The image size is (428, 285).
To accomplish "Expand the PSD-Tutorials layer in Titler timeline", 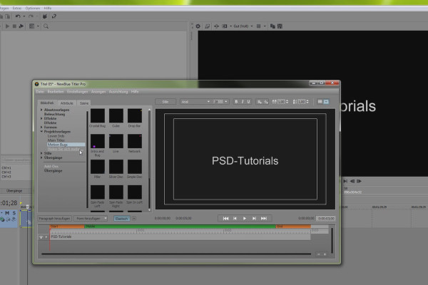I will 46,237.
